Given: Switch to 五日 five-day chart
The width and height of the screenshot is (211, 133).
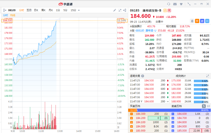Looking at the screenshot, I should (29, 10).
